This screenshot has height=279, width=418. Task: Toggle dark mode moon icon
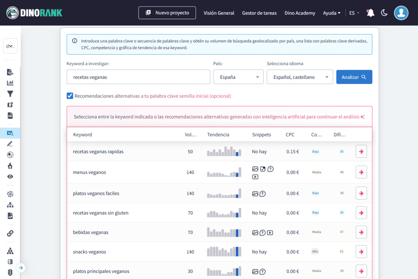(384, 13)
